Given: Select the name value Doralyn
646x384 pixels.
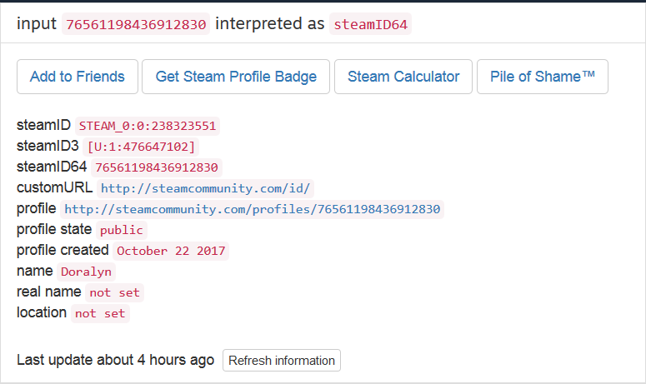Looking at the screenshot, I should [x=86, y=272].
